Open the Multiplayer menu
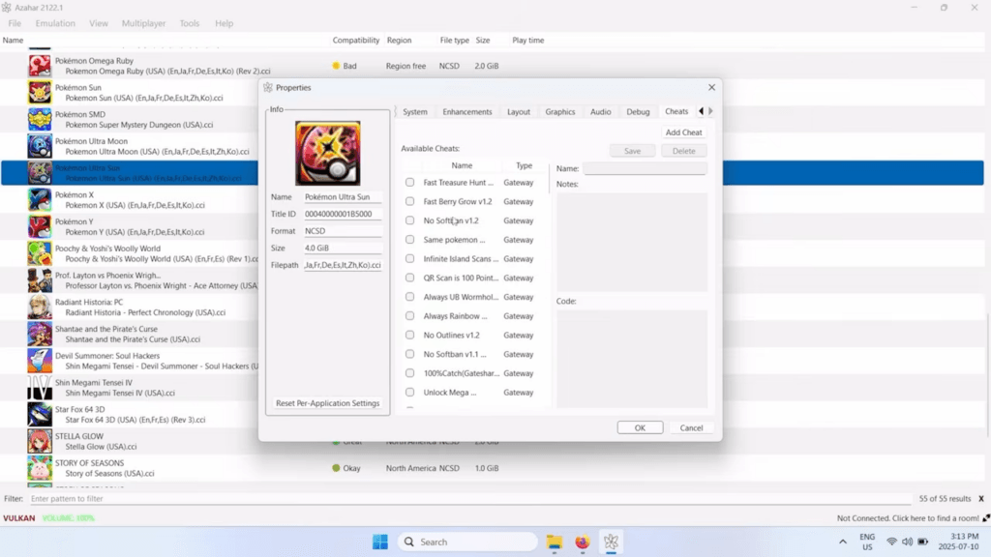This screenshot has width=991, height=557. [x=143, y=23]
